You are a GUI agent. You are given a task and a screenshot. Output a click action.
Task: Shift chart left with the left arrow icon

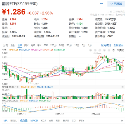(x=104, y=50)
